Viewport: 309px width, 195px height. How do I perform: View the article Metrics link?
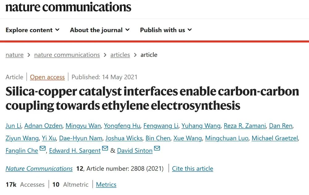point(106,184)
